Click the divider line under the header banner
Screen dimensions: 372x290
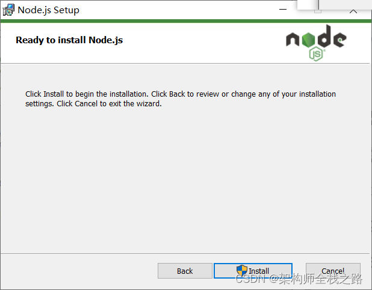[181, 63]
